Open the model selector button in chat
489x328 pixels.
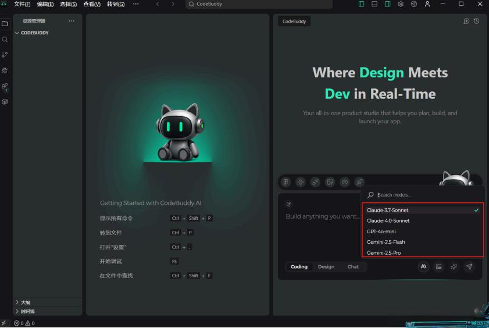[x=423, y=266]
